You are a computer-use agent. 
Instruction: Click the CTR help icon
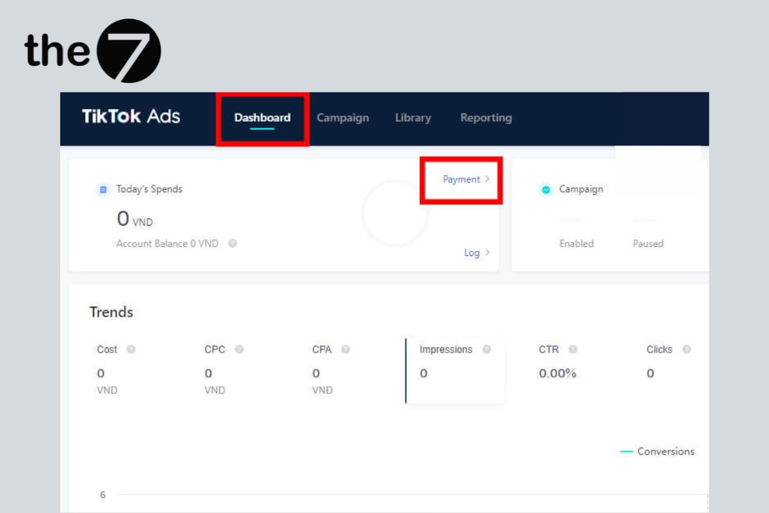pyautogui.click(x=573, y=349)
